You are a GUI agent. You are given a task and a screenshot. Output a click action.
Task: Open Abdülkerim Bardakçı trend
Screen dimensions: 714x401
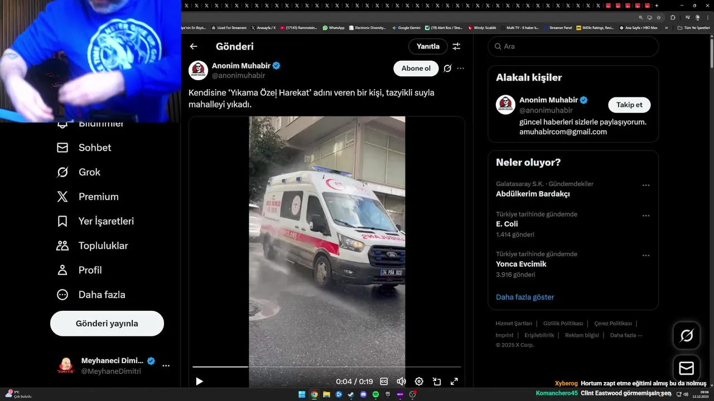pos(533,194)
